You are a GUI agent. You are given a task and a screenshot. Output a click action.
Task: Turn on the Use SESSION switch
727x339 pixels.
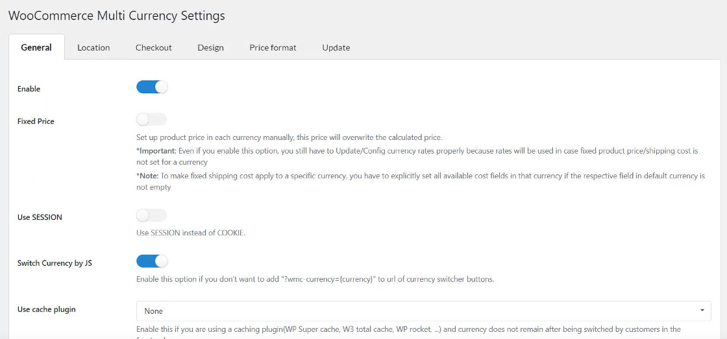pyautogui.click(x=152, y=215)
